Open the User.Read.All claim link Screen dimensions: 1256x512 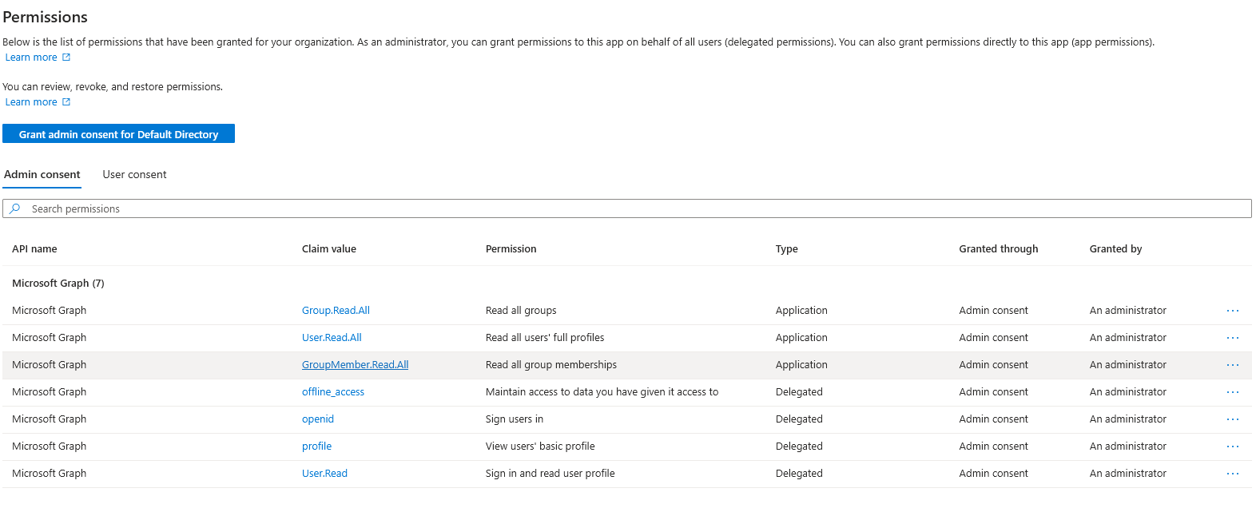(x=332, y=338)
